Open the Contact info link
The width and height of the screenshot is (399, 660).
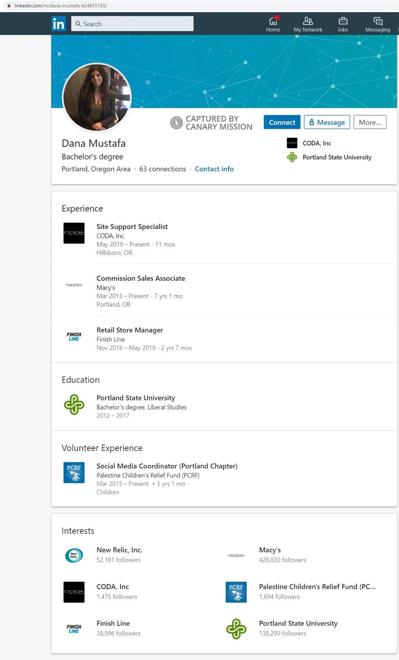coord(214,169)
